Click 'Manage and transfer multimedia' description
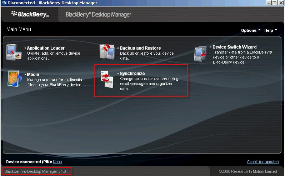This screenshot has width=285, height=176. click(55, 82)
